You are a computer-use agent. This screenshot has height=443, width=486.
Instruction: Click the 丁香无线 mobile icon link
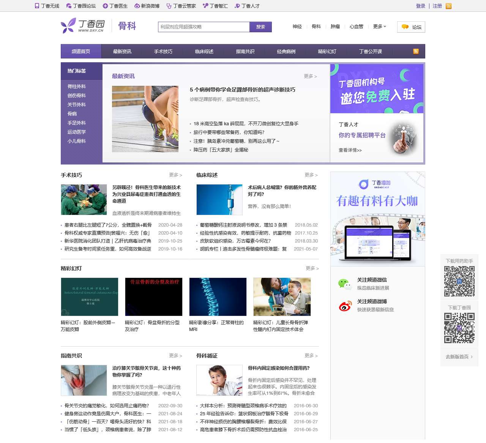tap(47, 6)
